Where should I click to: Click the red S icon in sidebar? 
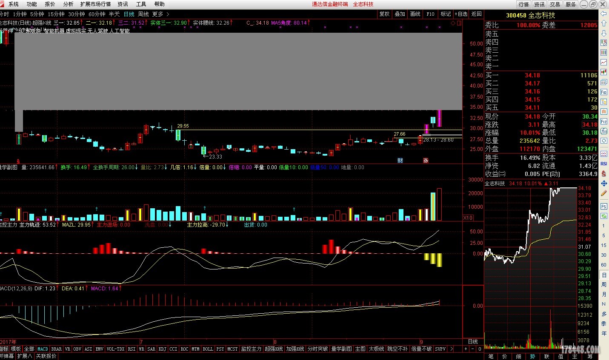pos(603,173)
